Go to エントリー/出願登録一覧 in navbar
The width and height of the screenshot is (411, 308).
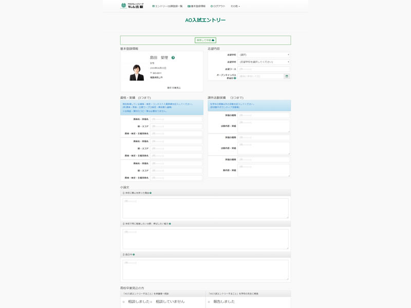point(167,6)
